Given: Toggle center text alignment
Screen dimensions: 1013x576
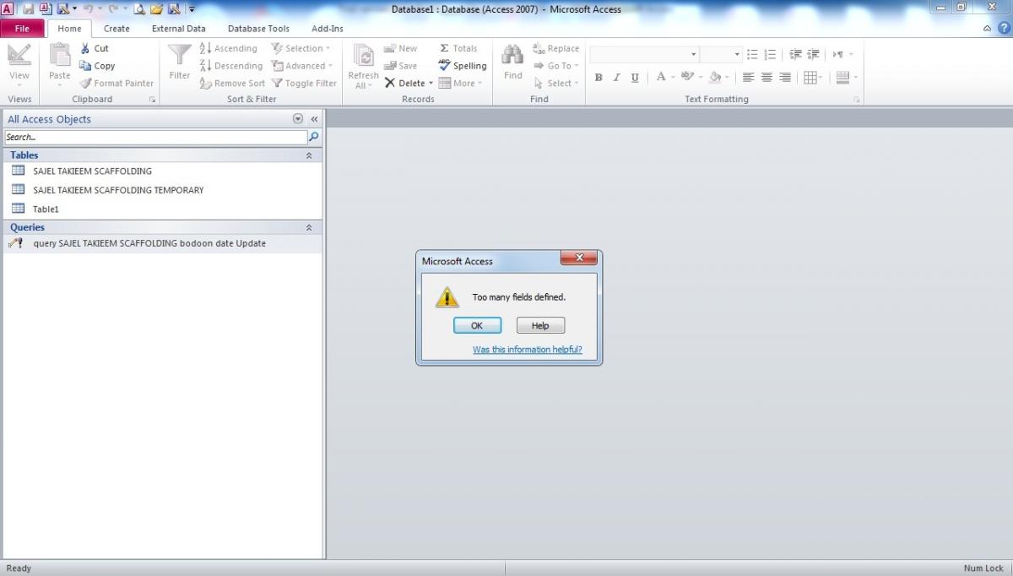Looking at the screenshot, I should (x=767, y=78).
